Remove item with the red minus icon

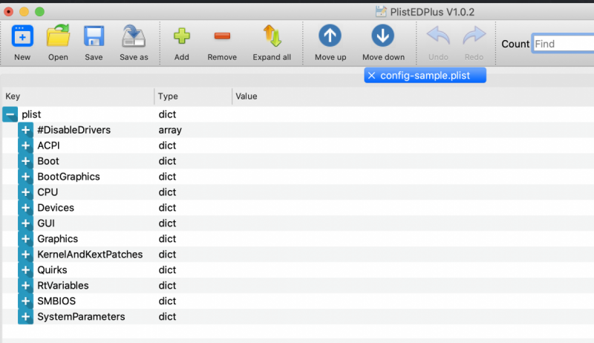[222, 36]
